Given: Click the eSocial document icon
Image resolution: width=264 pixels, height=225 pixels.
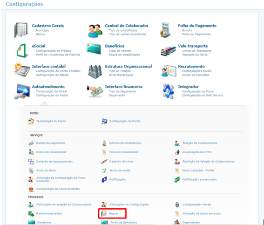Looking at the screenshot, I should tap(21, 50).
